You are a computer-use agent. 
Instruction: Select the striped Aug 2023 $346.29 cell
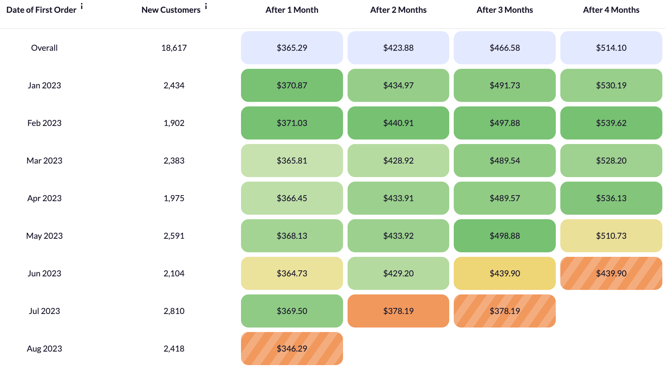292,349
